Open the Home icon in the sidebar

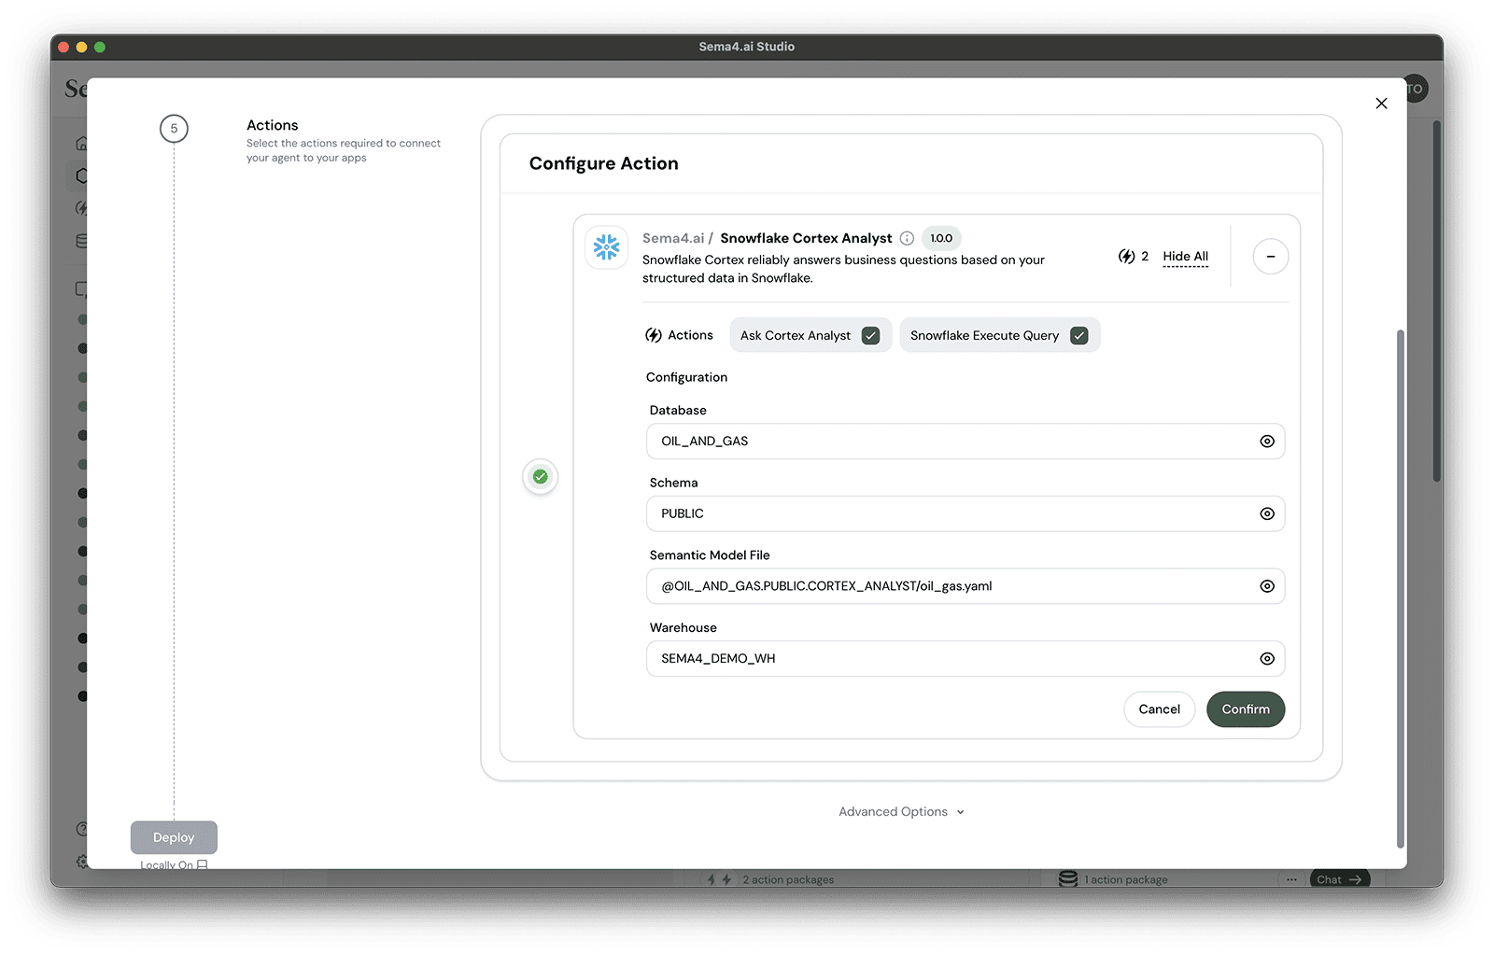[82, 143]
